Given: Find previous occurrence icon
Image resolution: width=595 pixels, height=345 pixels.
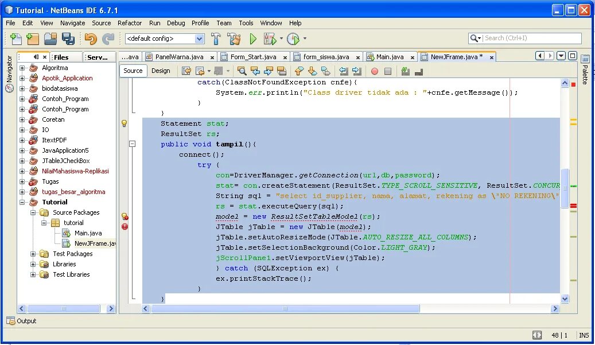Looking at the screenshot, I should click(255, 71).
